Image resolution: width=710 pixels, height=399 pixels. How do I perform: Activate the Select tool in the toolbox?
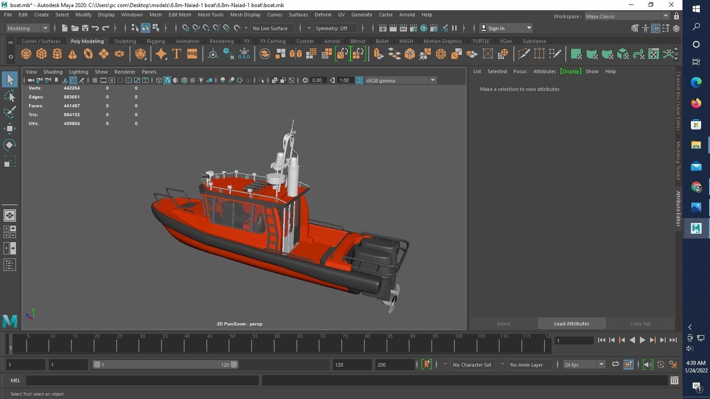click(x=10, y=80)
